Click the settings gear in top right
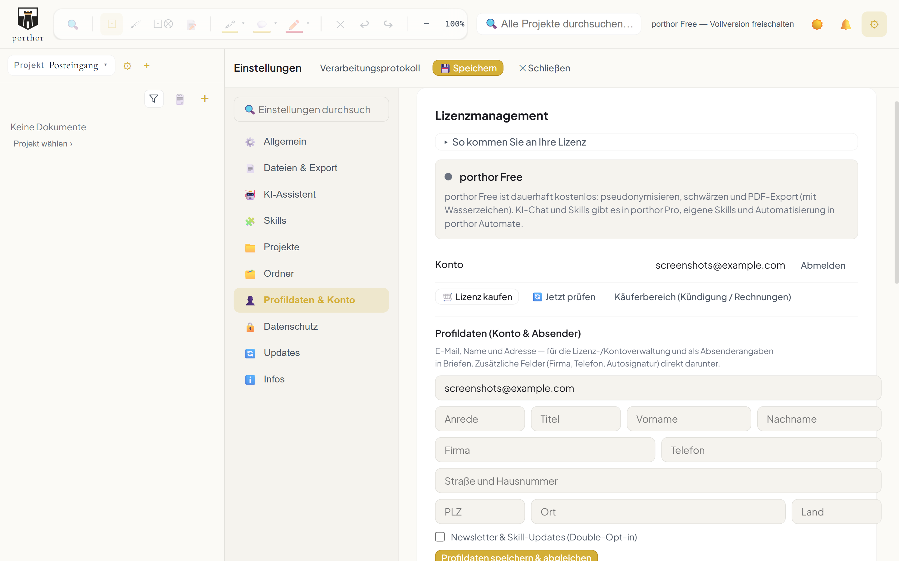Viewport: 899px width, 561px height. (874, 24)
